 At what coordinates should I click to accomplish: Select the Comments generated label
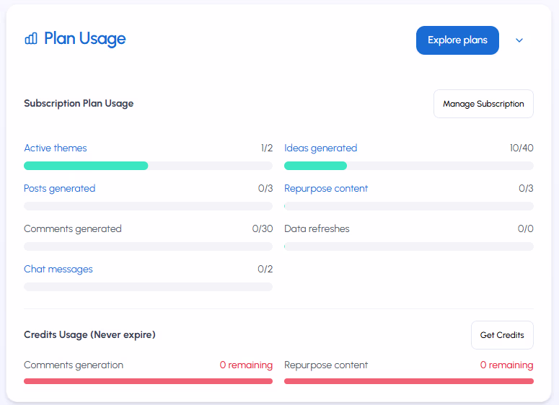pos(73,228)
